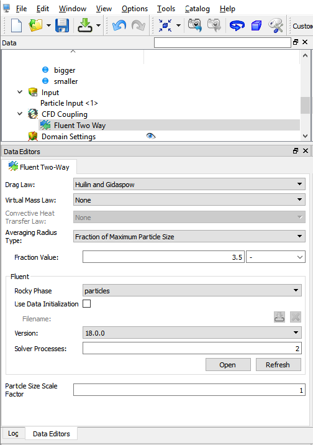Viewport: 313px width, 445px height.
Task: Toggle Domain Settings eye visibility icon
Action: click(x=151, y=136)
